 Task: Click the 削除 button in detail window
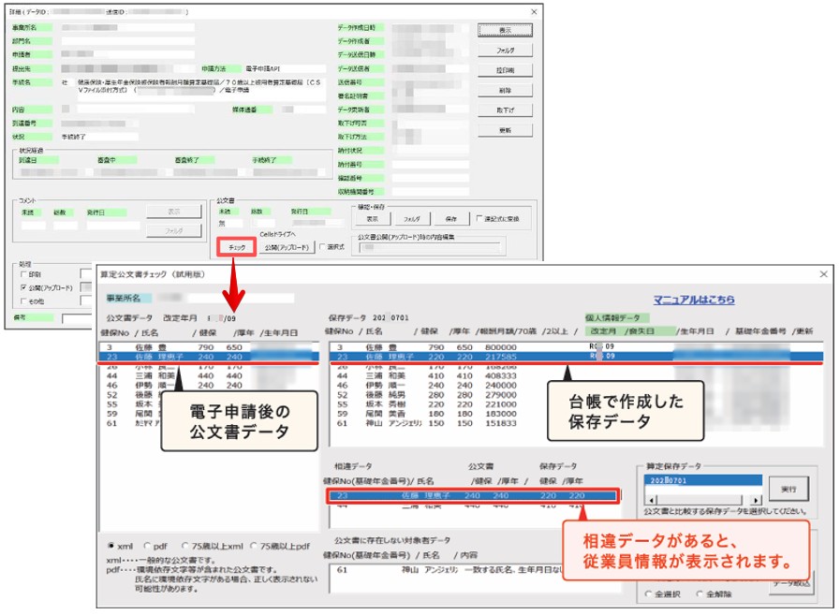point(505,90)
